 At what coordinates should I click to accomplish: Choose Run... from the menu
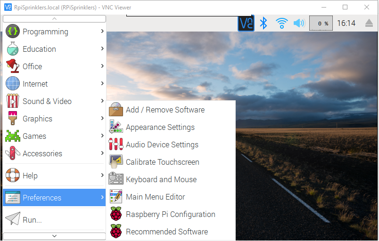tap(32, 220)
